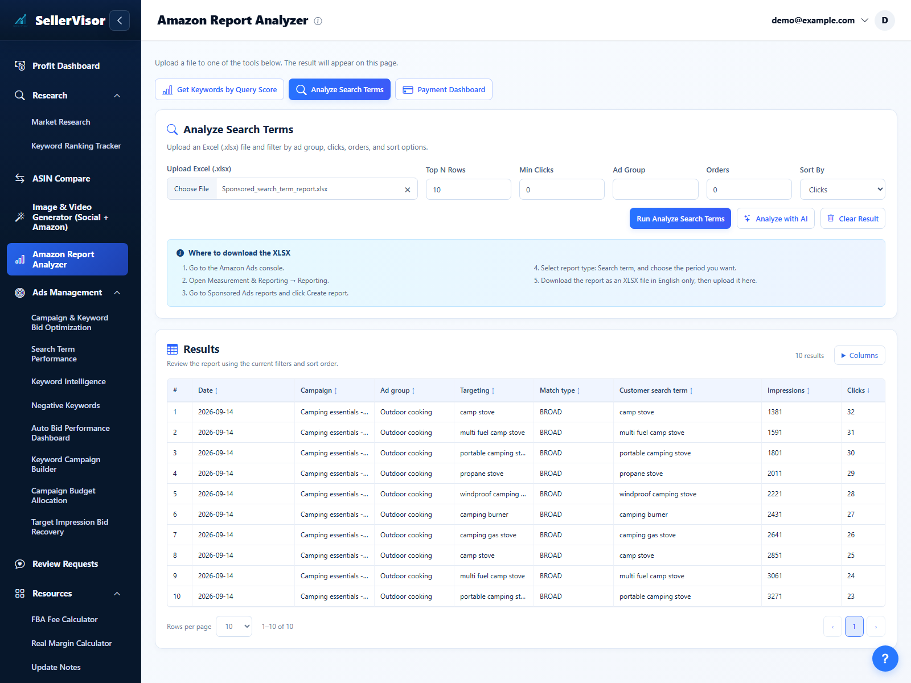
Task: Click 'windproof camping stove' customer search term cell
Action: coord(658,494)
